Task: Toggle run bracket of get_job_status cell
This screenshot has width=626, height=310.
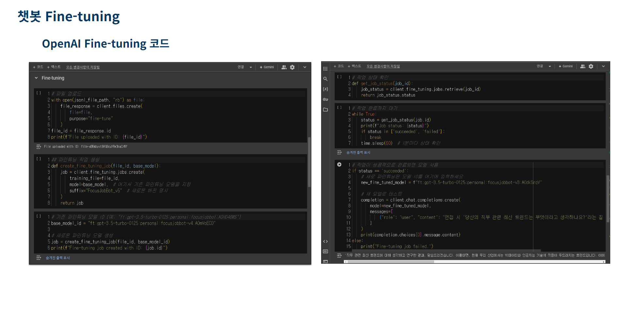Action: (x=339, y=77)
